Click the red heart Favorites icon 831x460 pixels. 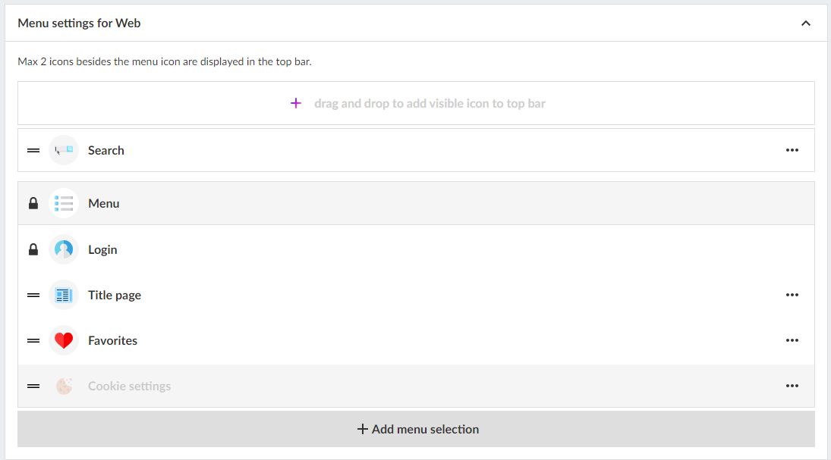[x=64, y=340]
